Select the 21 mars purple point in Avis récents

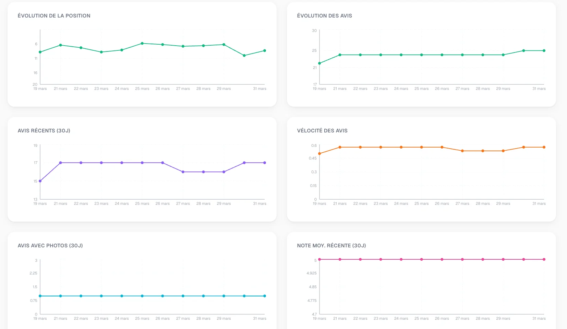pyautogui.click(x=61, y=163)
